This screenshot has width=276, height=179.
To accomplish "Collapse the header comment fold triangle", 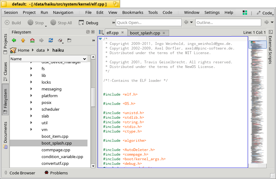I will pos(100,39).
